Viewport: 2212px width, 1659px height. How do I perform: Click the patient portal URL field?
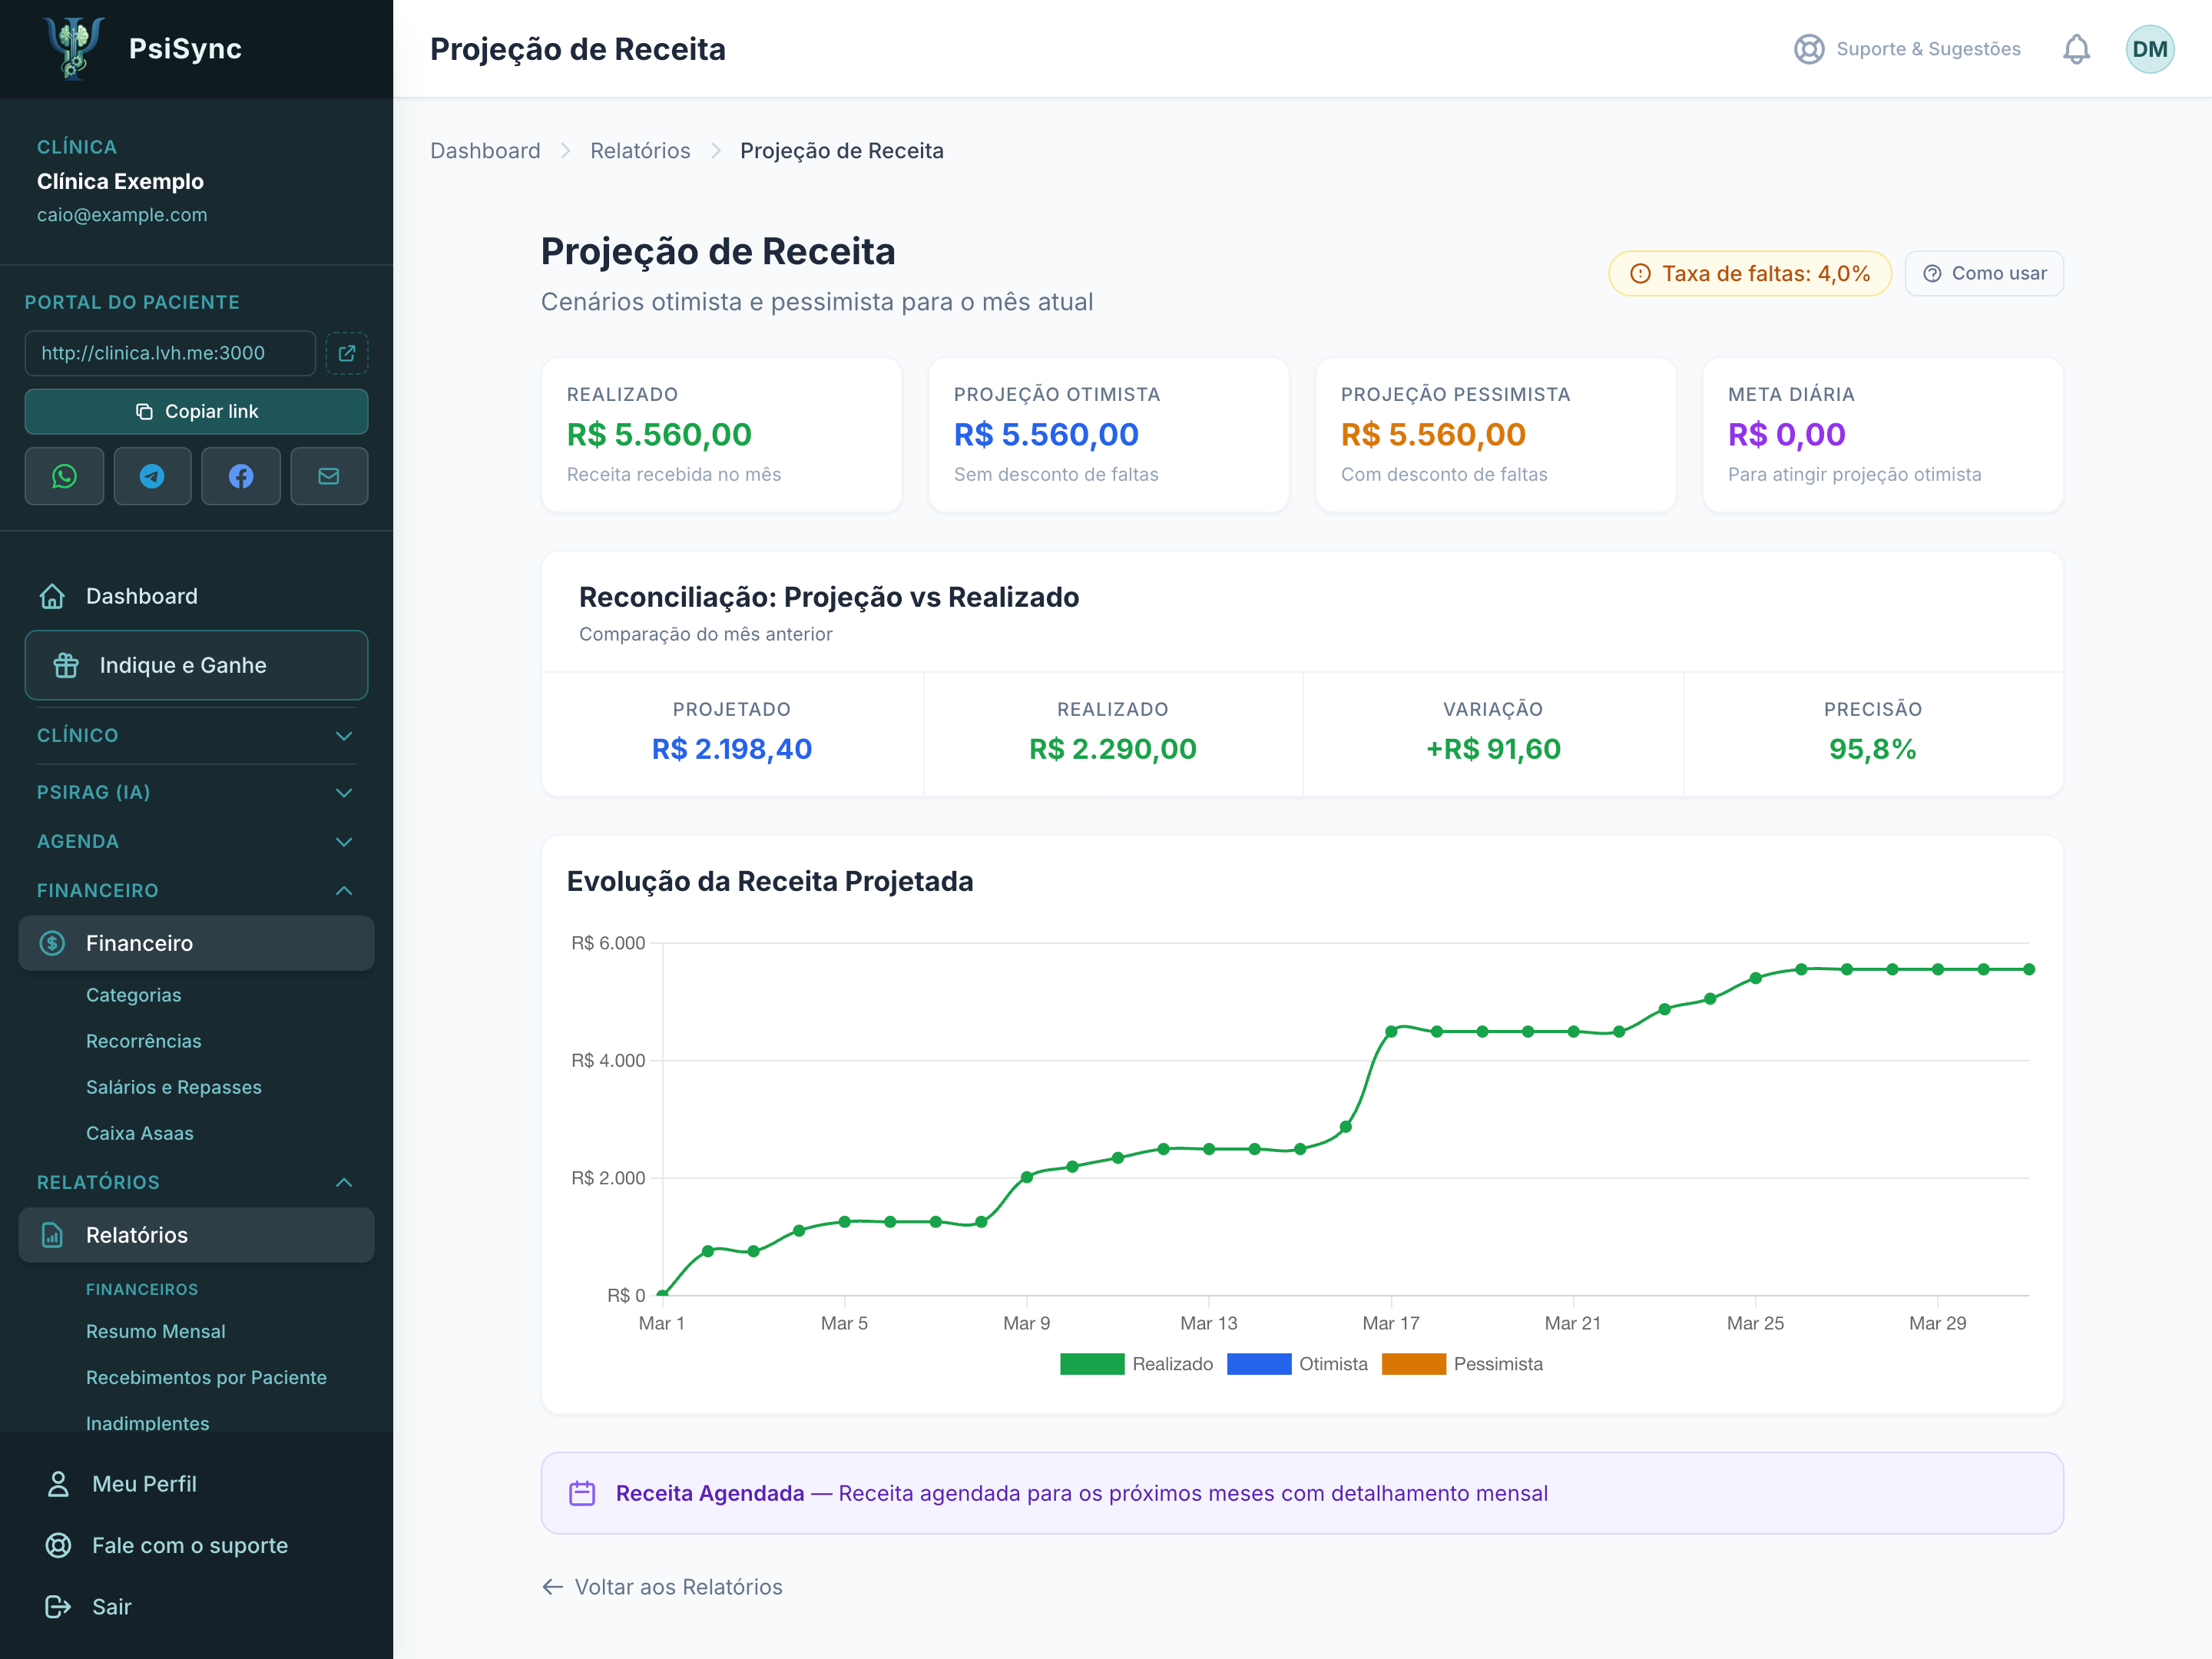click(170, 353)
